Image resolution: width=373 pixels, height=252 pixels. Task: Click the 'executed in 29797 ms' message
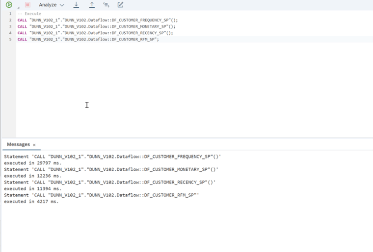click(x=33, y=163)
